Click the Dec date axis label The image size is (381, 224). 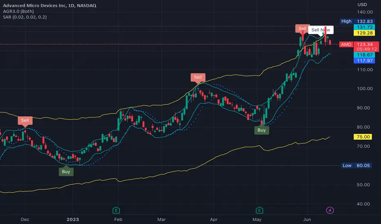(25, 220)
